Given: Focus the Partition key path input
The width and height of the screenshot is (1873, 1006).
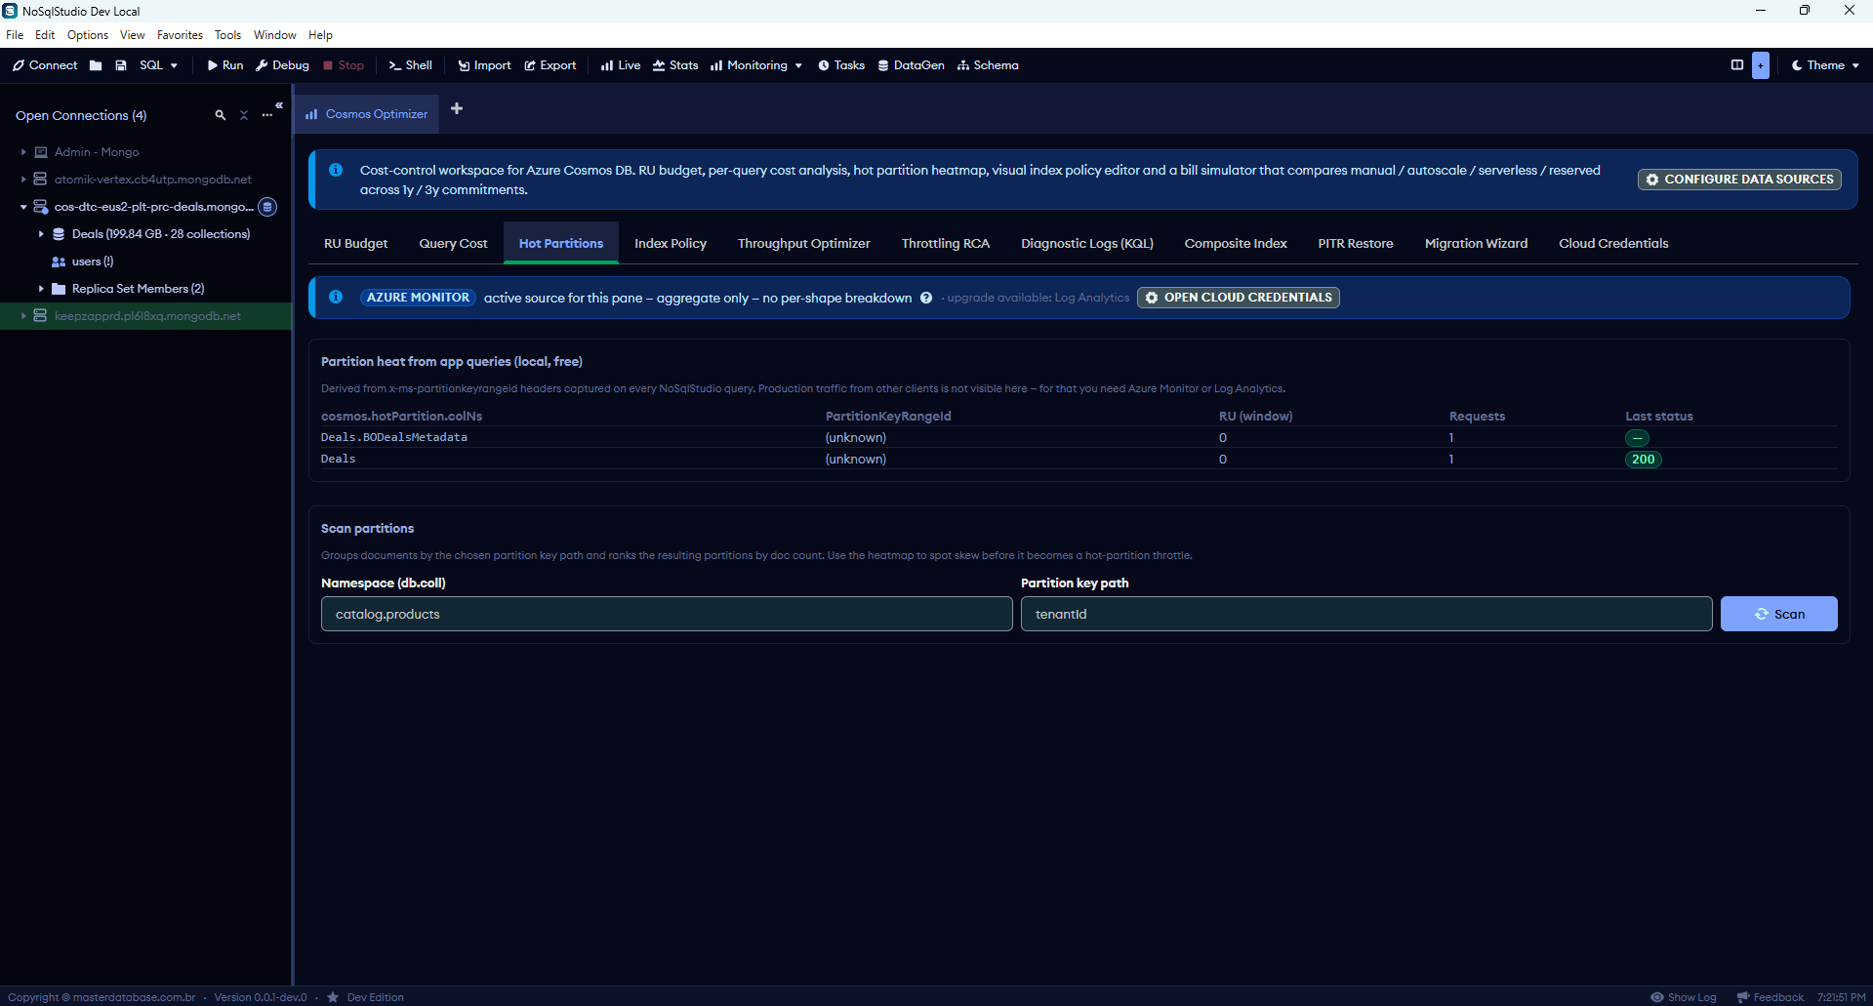Looking at the screenshot, I should pyautogui.click(x=1366, y=614).
